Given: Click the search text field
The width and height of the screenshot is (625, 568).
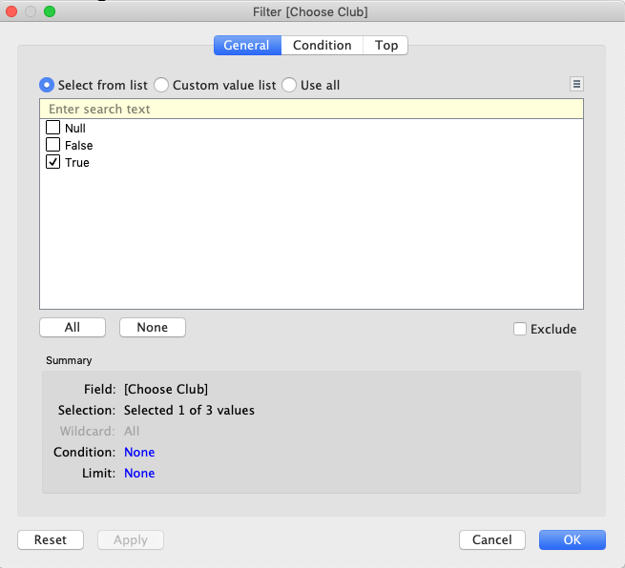Looking at the screenshot, I should coord(311,109).
